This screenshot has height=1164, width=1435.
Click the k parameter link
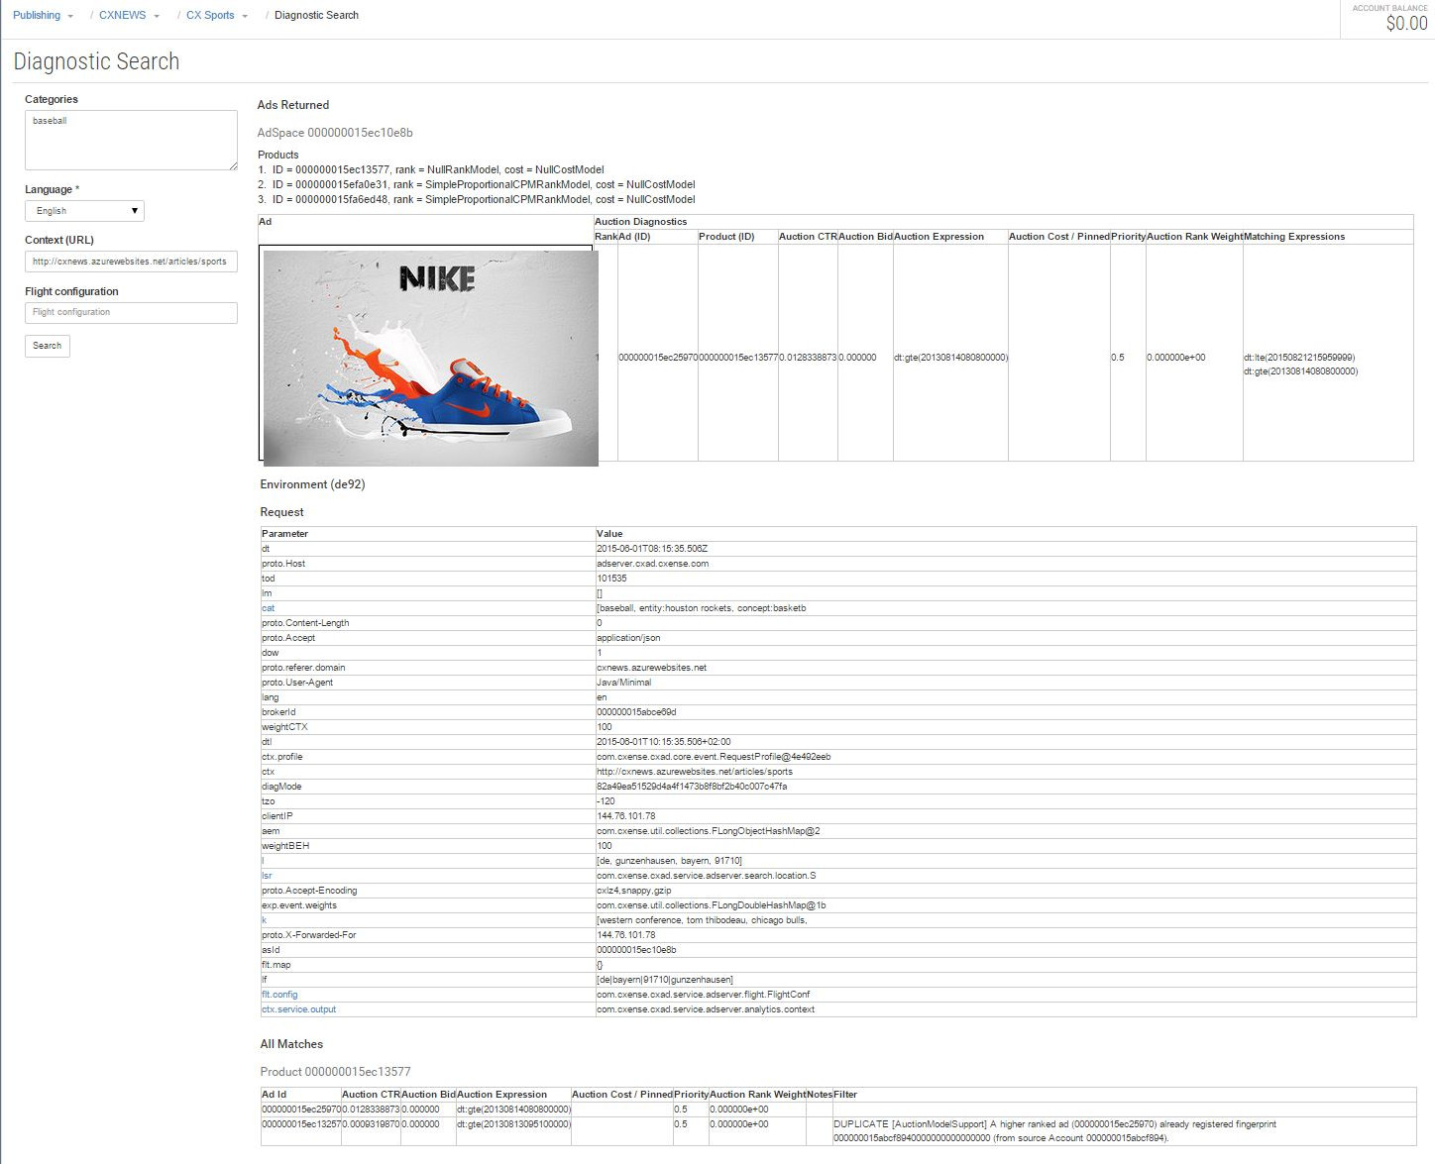click(x=264, y=920)
